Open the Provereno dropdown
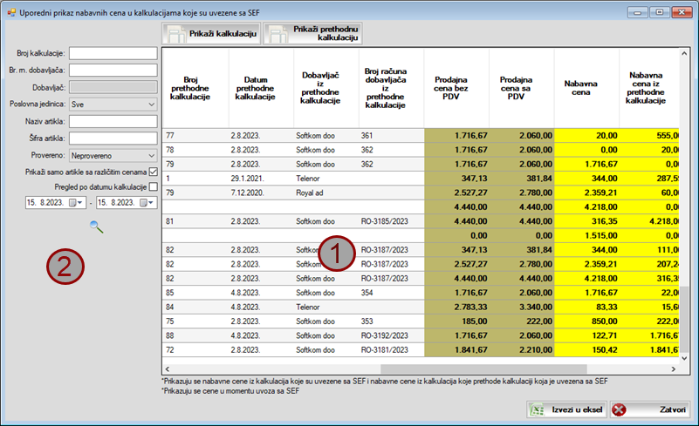The width and height of the screenshot is (699, 426). pyautogui.click(x=113, y=155)
